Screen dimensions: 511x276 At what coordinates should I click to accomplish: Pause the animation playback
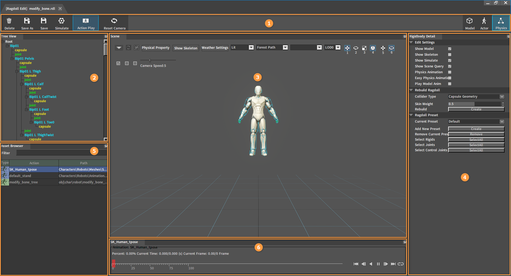[x=378, y=264]
